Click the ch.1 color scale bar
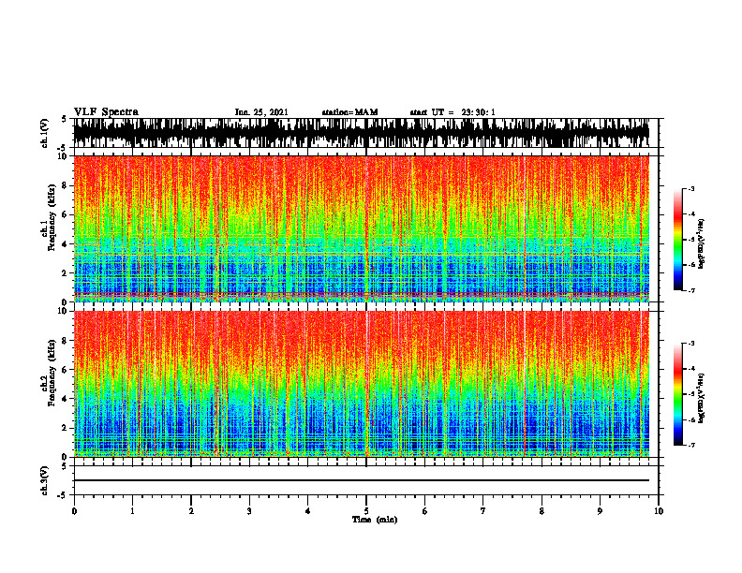This screenshot has width=742, height=573. 678,240
